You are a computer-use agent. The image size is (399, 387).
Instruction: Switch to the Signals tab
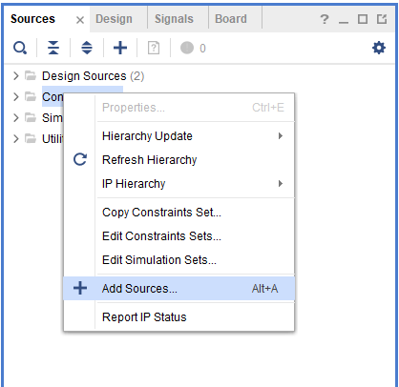[174, 19]
